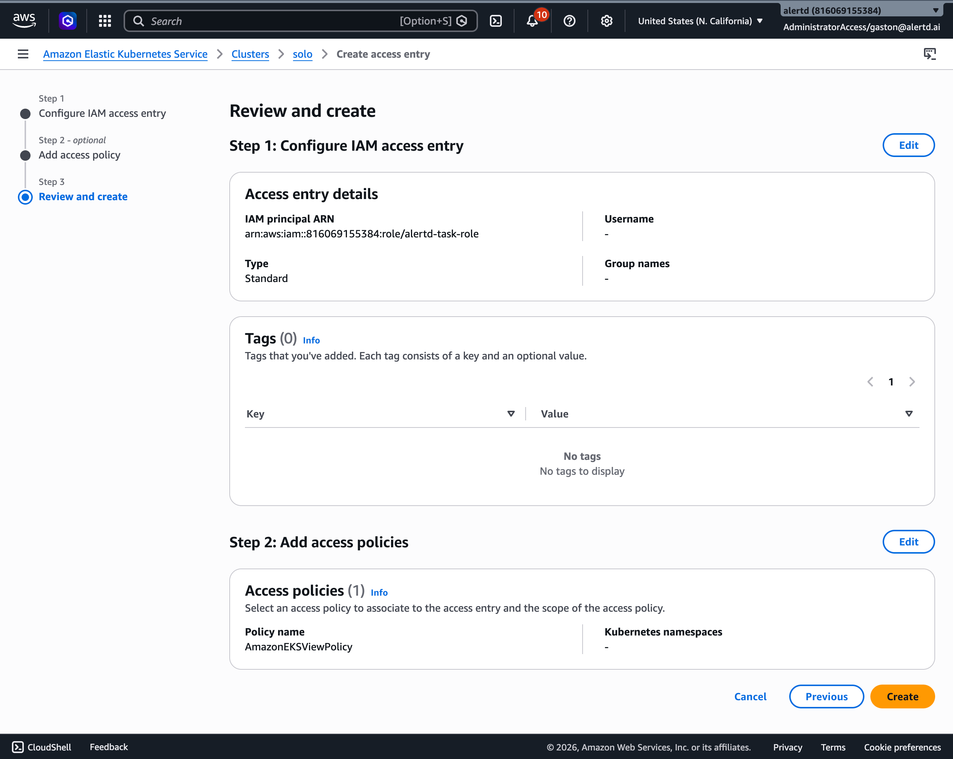
Task: Toggle the side navigation hamburger menu
Action: [23, 54]
